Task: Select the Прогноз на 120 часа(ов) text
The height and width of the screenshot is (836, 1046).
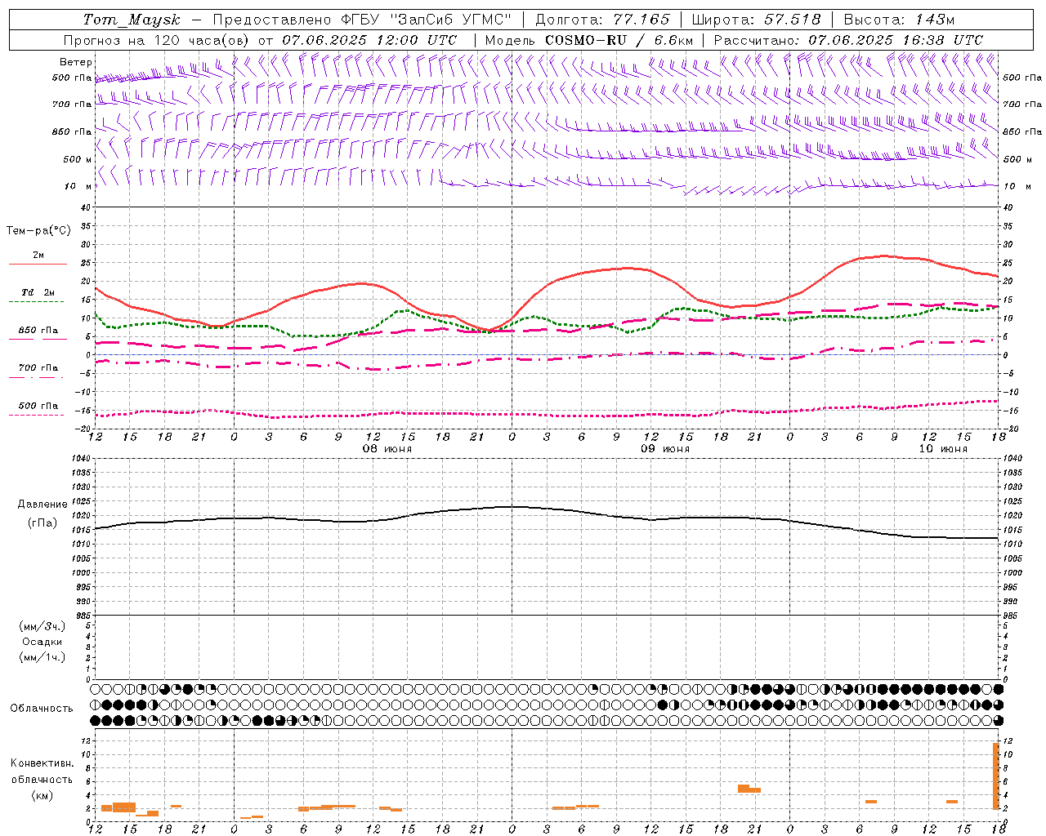Action: coord(157,40)
